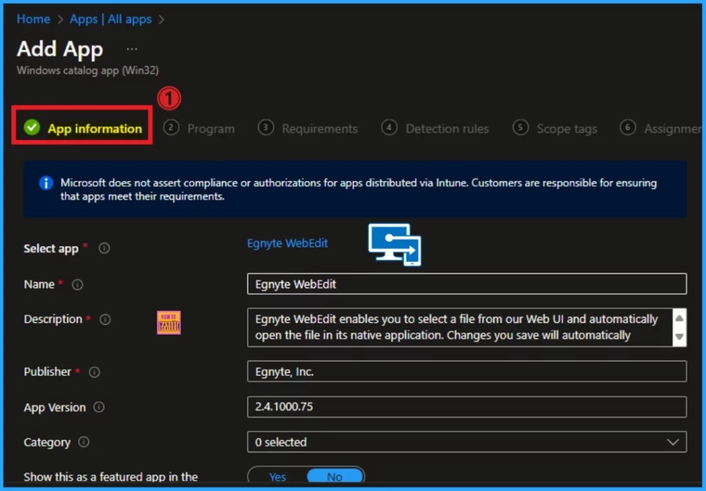The image size is (706, 491).
Task: Select the App information tab
Action: click(x=83, y=128)
